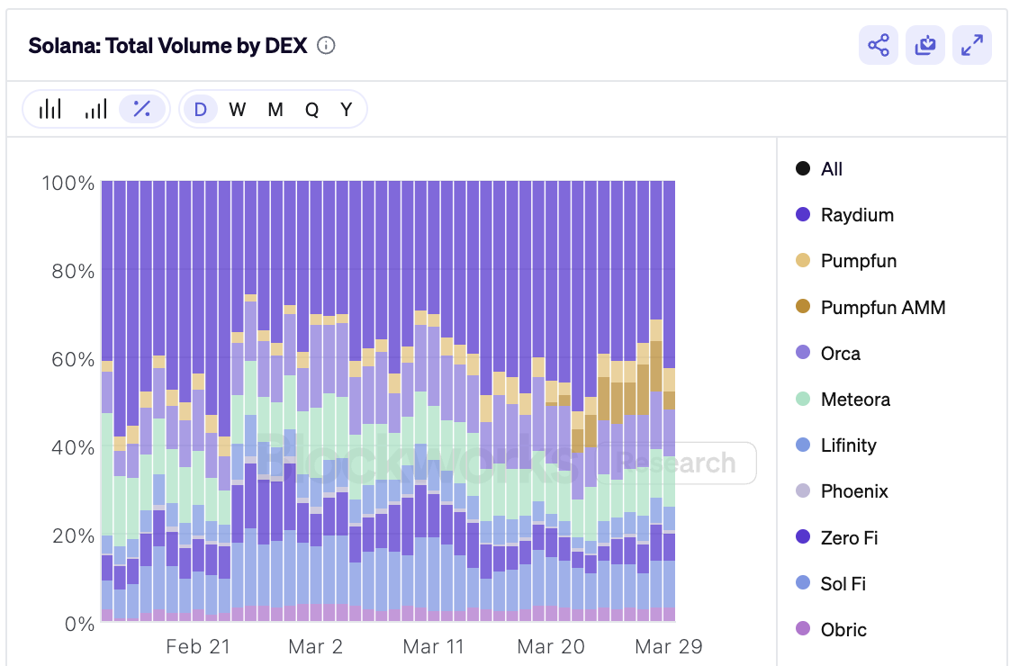The width and height of the screenshot is (1028, 666).
Task: Switch to the W weekly timeframe
Action: tap(238, 108)
